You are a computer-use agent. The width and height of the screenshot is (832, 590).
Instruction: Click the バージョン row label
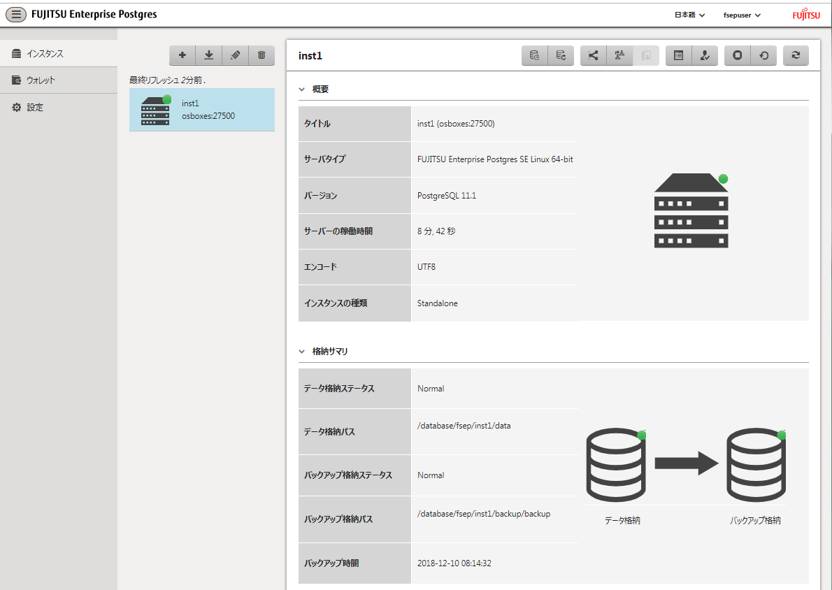point(320,196)
